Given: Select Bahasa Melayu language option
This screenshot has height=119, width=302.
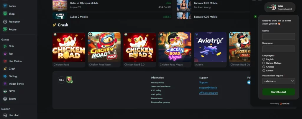Looking at the screenshot, I should click(x=264, y=63).
